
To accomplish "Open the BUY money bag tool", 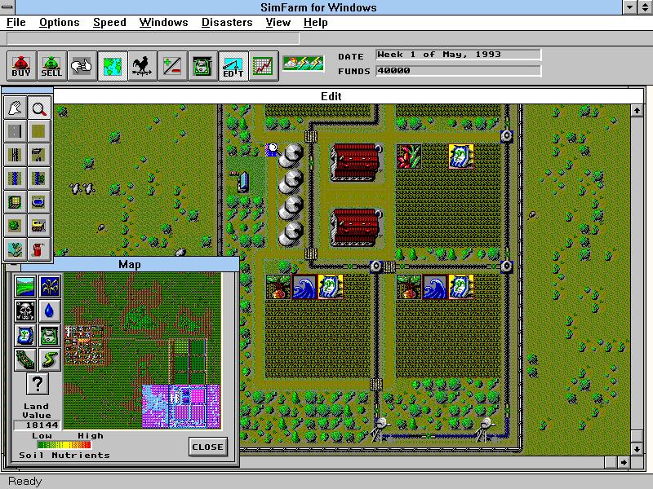I will coord(22,66).
